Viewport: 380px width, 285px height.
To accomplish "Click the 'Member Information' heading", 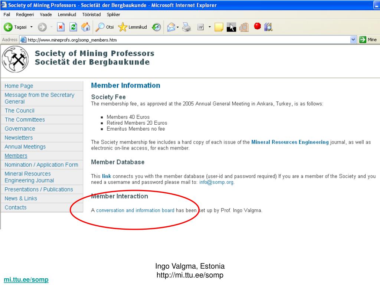I will [x=125, y=85].
